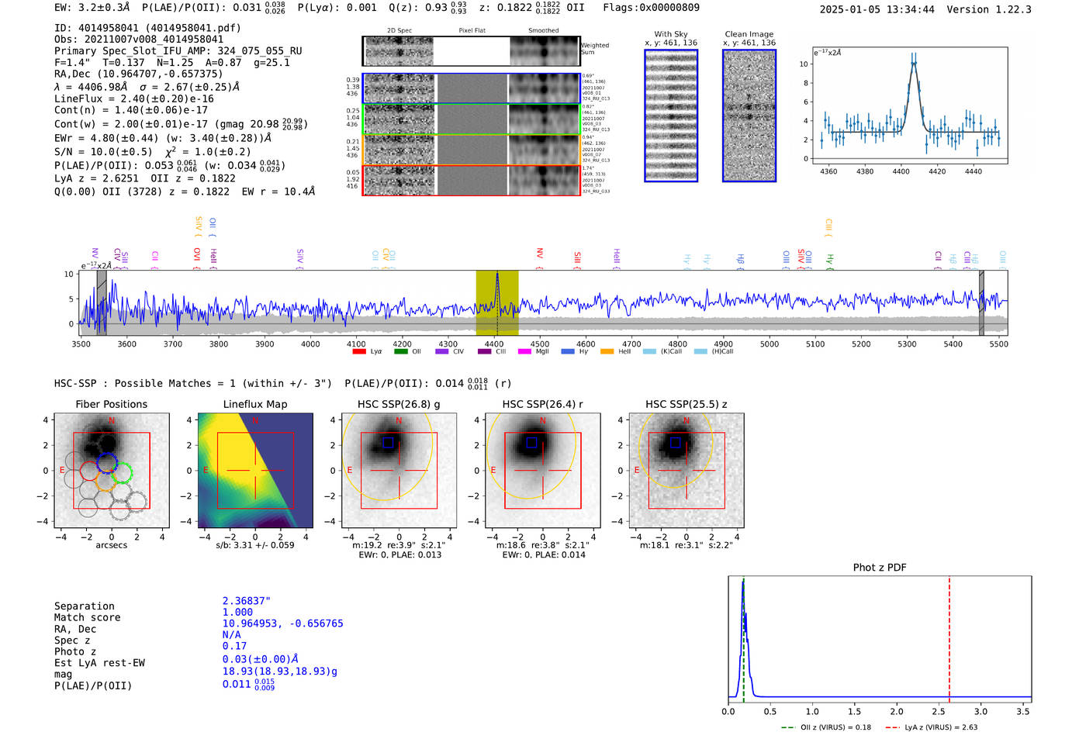Click the blue square in HSC z image
1086x739 pixels.
coord(675,443)
